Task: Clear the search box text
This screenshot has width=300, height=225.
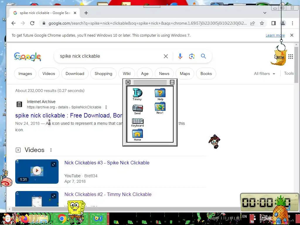Action: pos(166,56)
